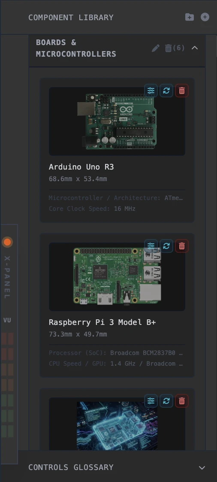217x482 pixels.
Task: Delete the glowing circuit board component
Action: pyautogui.click(x=182, y=401)
